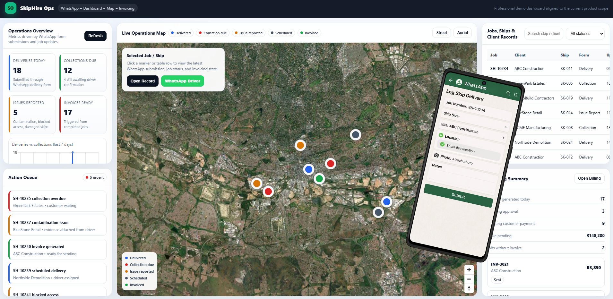Click the Search skip / client field

click(543, 34)
